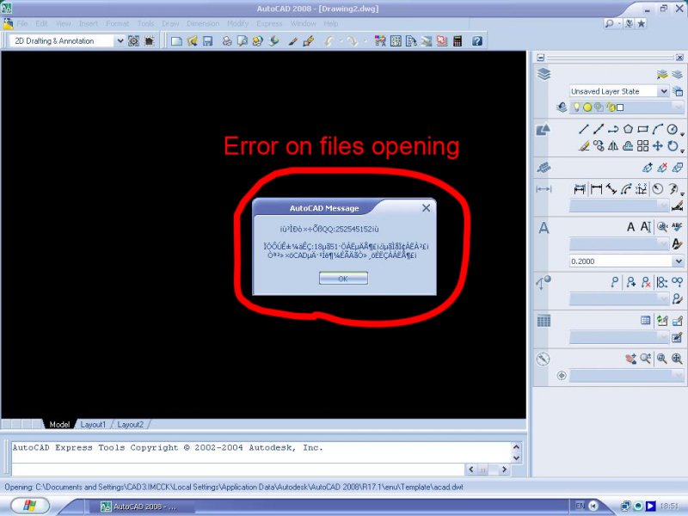
Task: Click the text height 0.2000 field
Action: [x=622, y=261]
